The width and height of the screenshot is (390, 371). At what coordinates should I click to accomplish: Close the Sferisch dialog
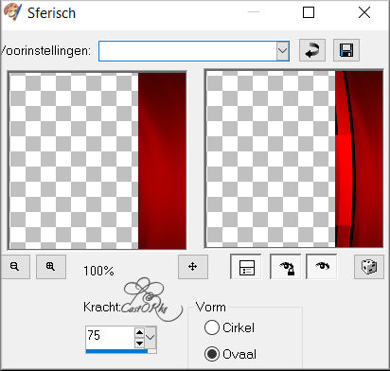tap(364, 12)
